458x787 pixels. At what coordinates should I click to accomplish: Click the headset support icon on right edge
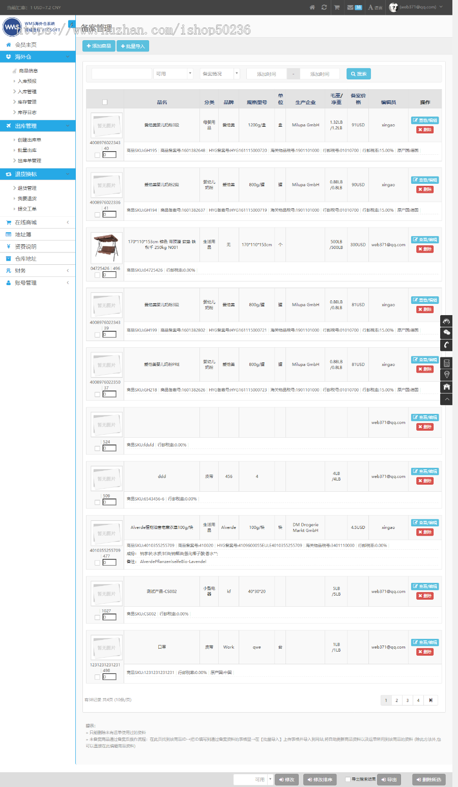click(x=446, y=321)
